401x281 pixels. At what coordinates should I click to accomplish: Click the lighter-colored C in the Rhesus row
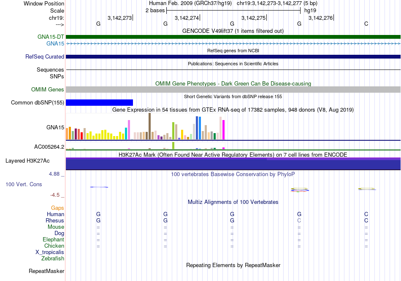click(x=299, y=220)
